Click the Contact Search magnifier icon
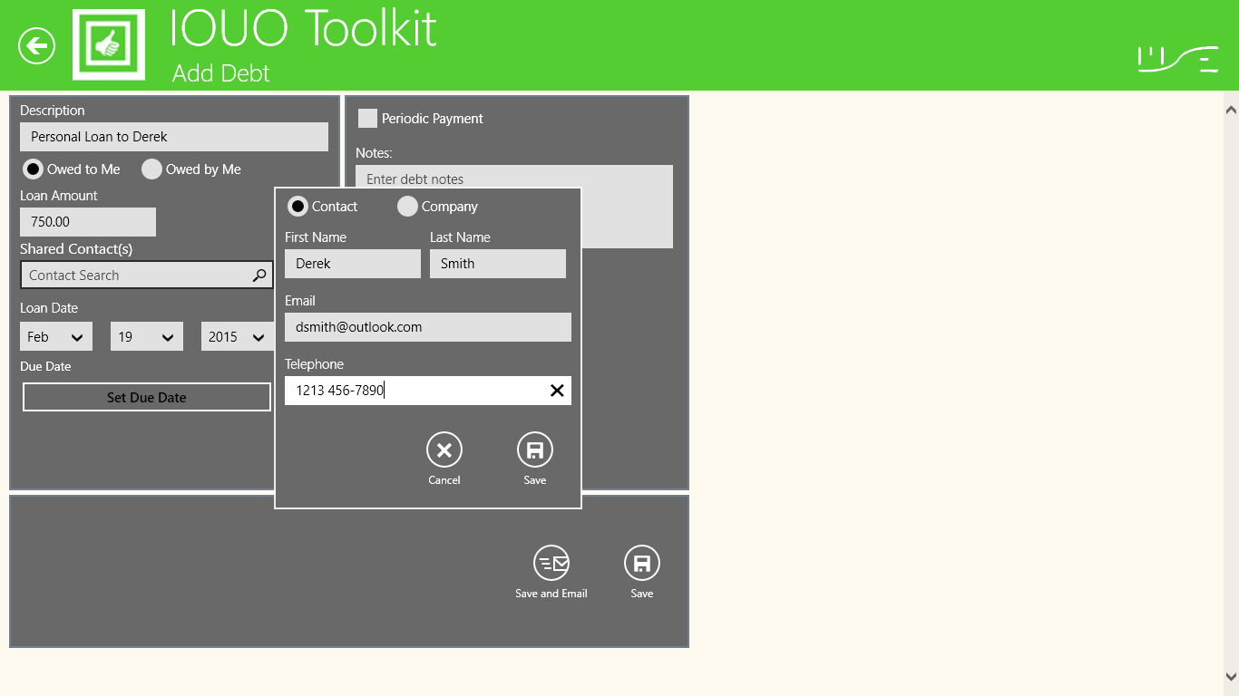Viewport: 1239px width, 696px height. 259,275
